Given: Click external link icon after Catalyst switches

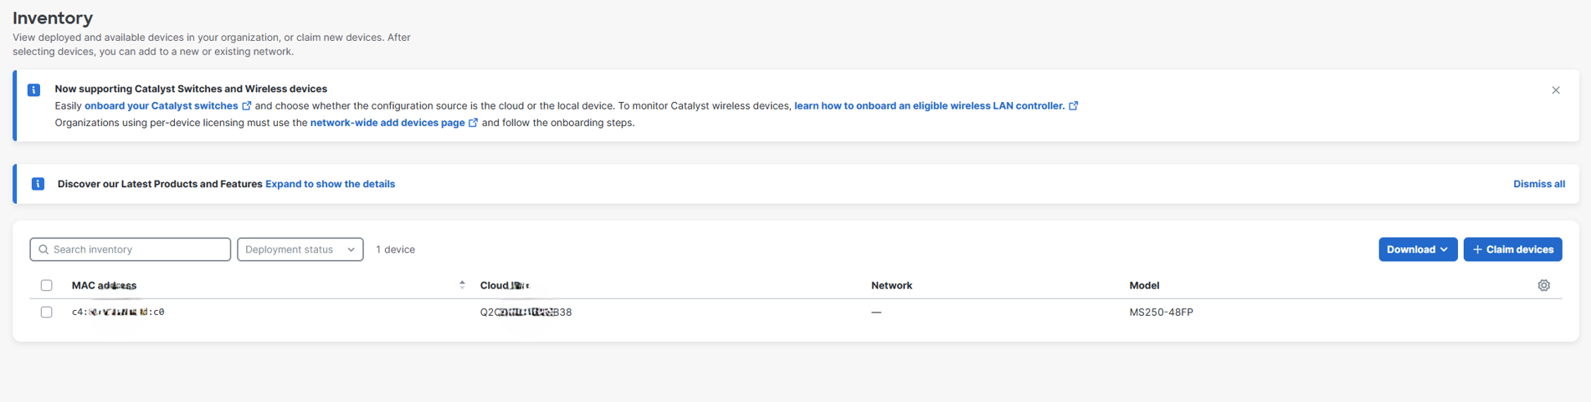Looking at the screenshot, I should coord(247,106).
